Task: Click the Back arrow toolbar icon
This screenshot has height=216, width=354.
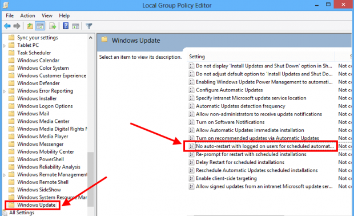Action: click(x=7, y=26)
